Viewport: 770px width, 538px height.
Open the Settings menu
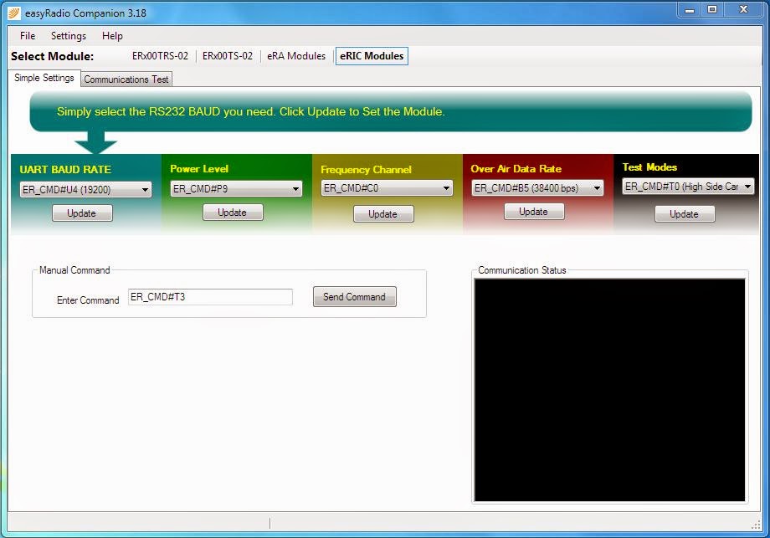click(69, 36)
